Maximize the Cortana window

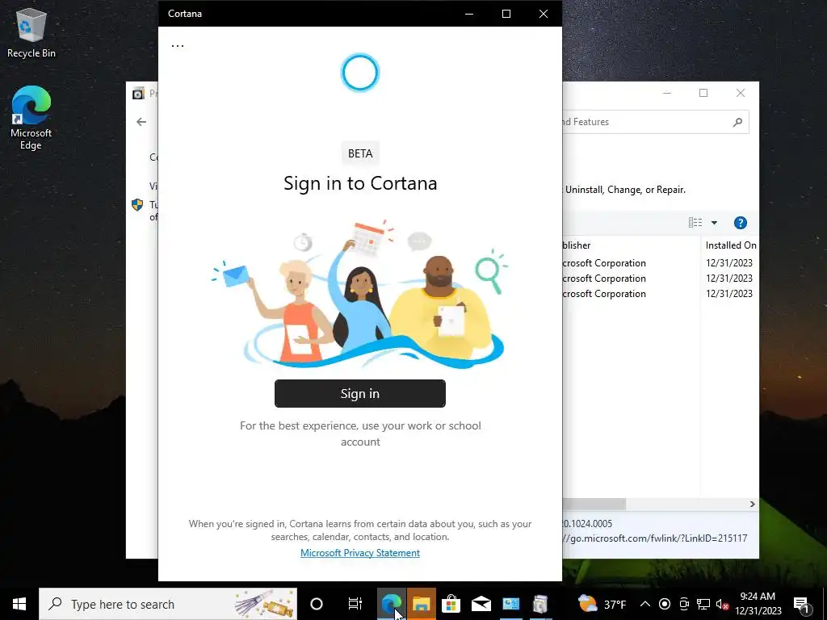point(506,14)
